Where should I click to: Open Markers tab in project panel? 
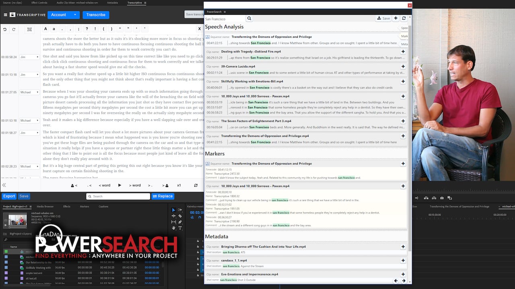click(x=84, y=206)
